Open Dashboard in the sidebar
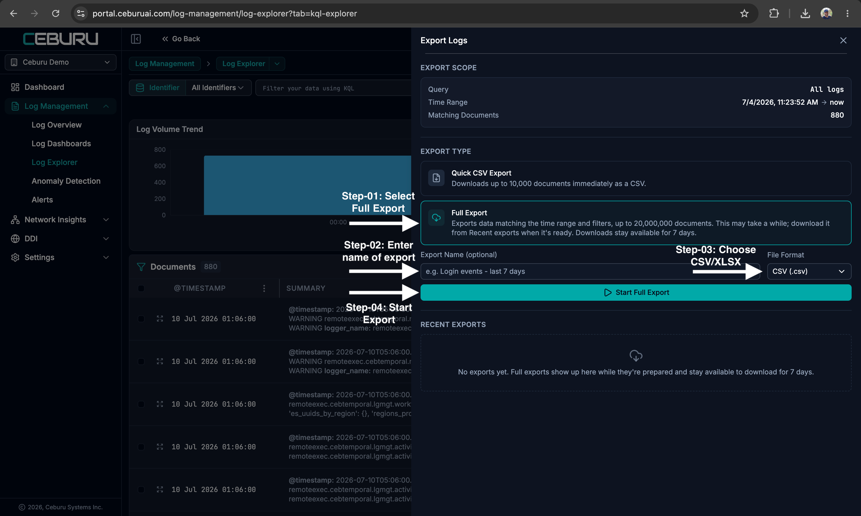Screen dimensions: 861x516 [44, 87]
